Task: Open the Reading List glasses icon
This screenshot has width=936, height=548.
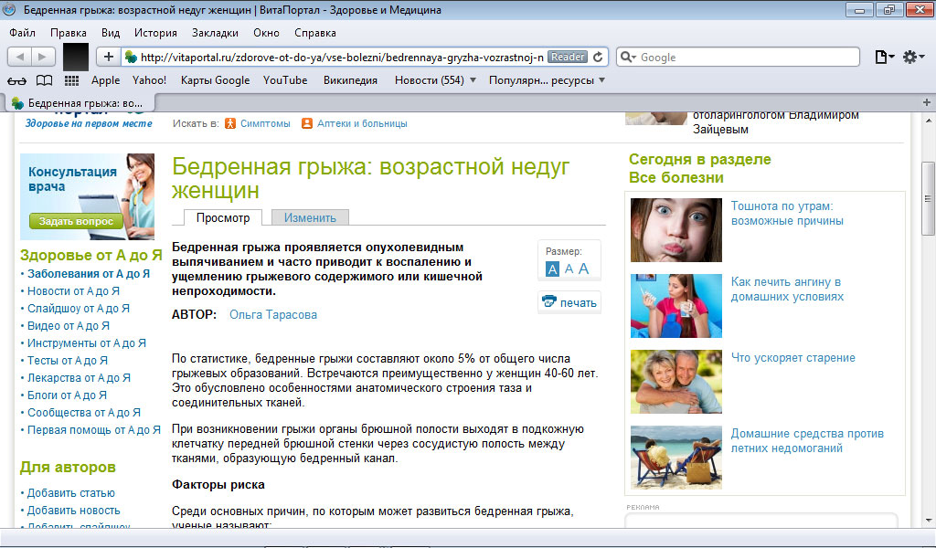Action: coord(16,80)
